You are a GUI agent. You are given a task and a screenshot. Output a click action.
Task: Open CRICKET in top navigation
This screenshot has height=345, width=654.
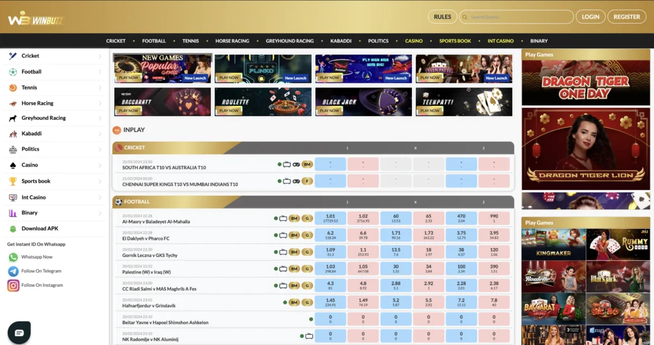pyautogui.click(x=116, y=41)
